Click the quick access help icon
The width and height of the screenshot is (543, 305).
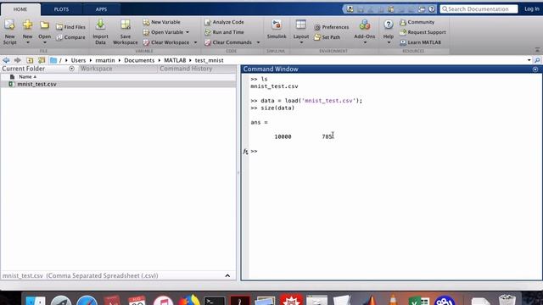(x=432, y=9)
